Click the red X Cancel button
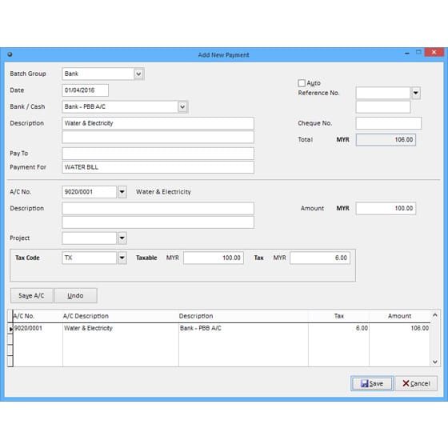The image size is (448, 448). 416,383
